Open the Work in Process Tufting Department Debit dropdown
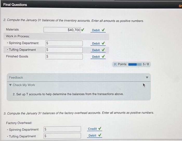Screen dimensions: 182x141 pyautogui.click(x=98, y=50)
